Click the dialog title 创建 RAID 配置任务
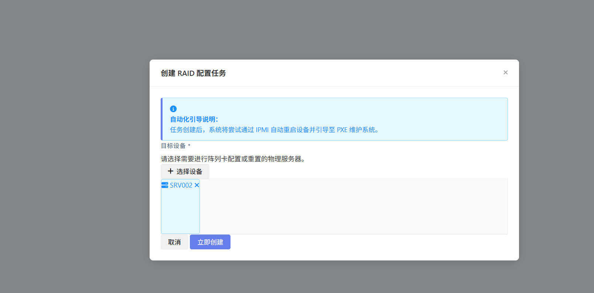 coord(193,73)
